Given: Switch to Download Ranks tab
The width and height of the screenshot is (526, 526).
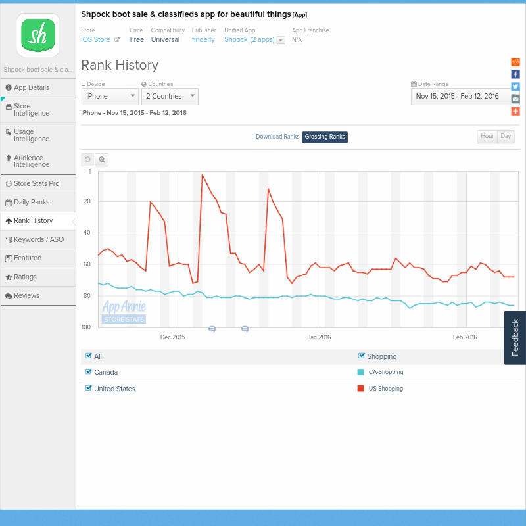Looking at the screenshot, I should pyautogui.click(x=277, y=137).
